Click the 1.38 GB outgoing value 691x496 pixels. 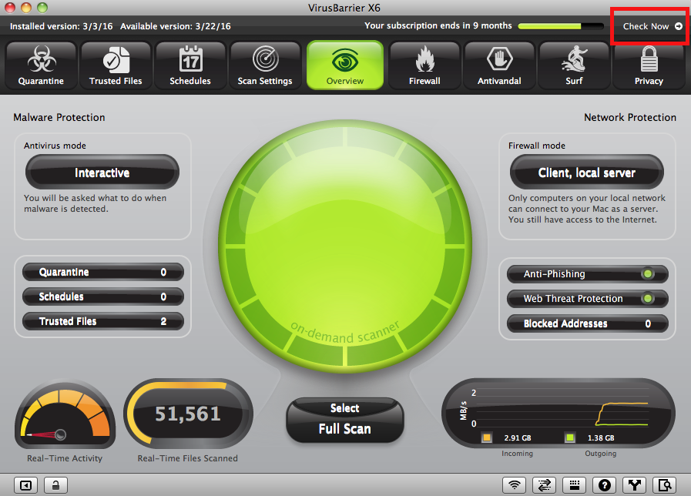tap(601, 438)
